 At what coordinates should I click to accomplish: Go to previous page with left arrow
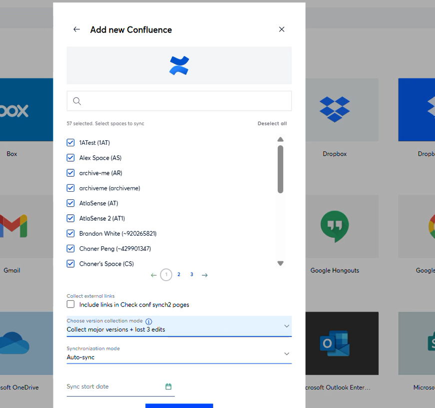coord(154,275)
